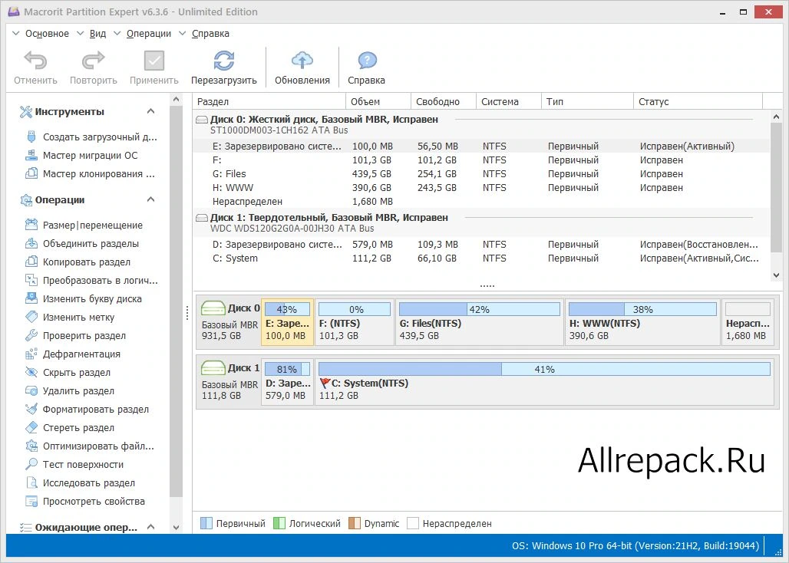Screen dimensions: 789x563
Task: Open Updates (Обновления) cloud icon
Action: [302, 61]
